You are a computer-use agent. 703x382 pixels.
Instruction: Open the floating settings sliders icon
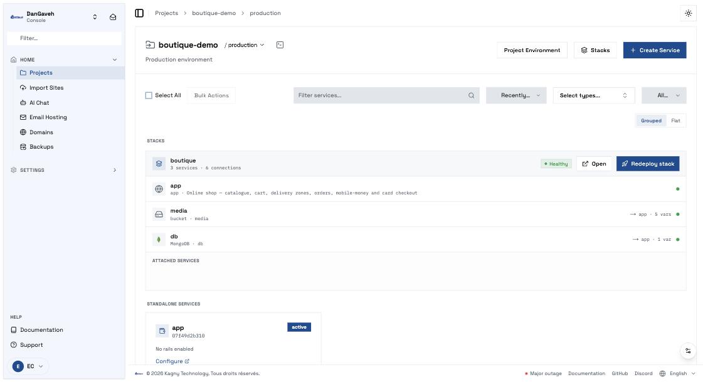pyautogui.click(x=688, y=351)
